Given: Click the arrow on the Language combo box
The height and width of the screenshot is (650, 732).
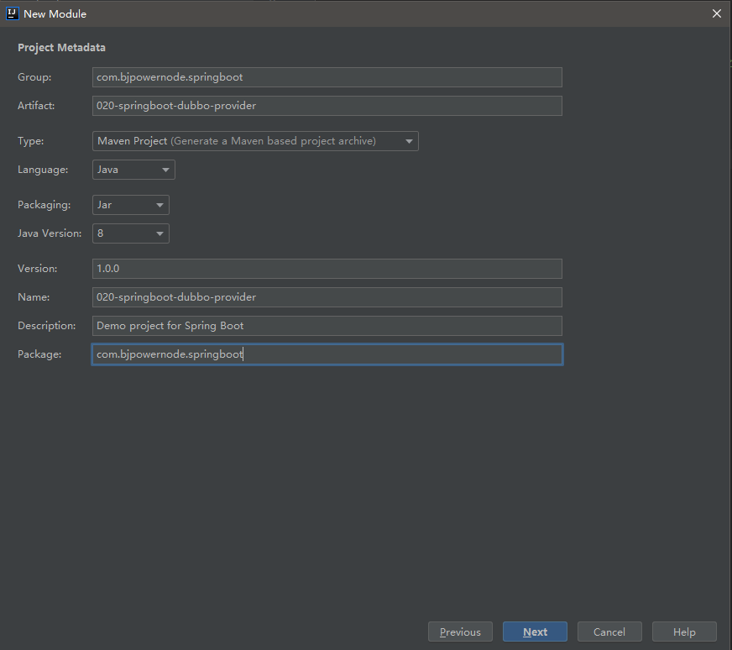Looking at the screenshot, I should click(165, 170).
